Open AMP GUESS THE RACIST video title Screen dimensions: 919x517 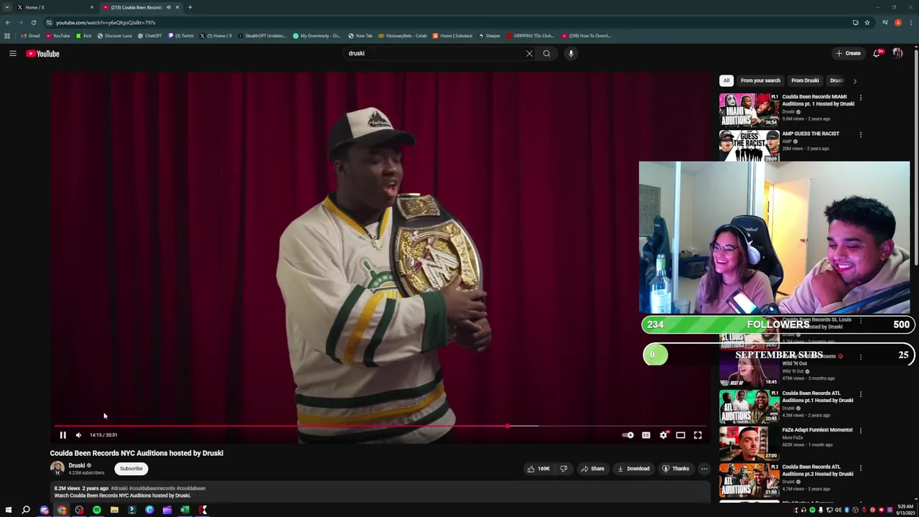(811, 134)
